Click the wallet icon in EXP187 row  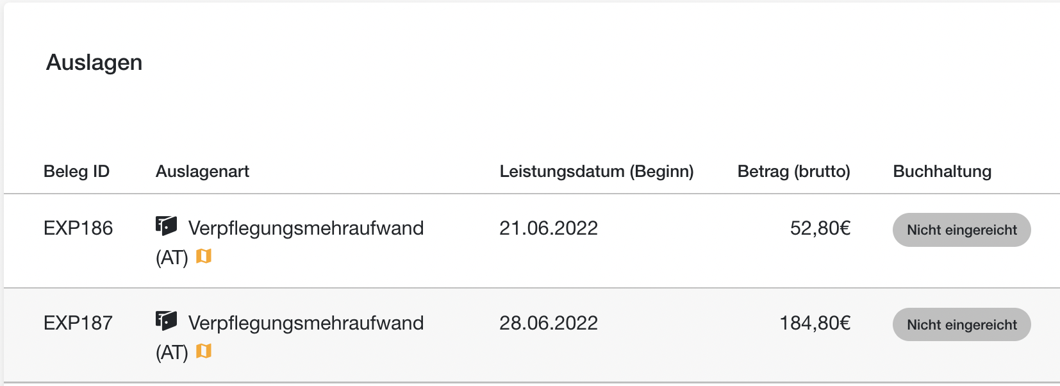point(166,321)
